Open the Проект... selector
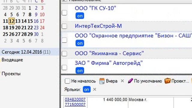The width and height of the screenshot is (192, 108). pos(180,81)
